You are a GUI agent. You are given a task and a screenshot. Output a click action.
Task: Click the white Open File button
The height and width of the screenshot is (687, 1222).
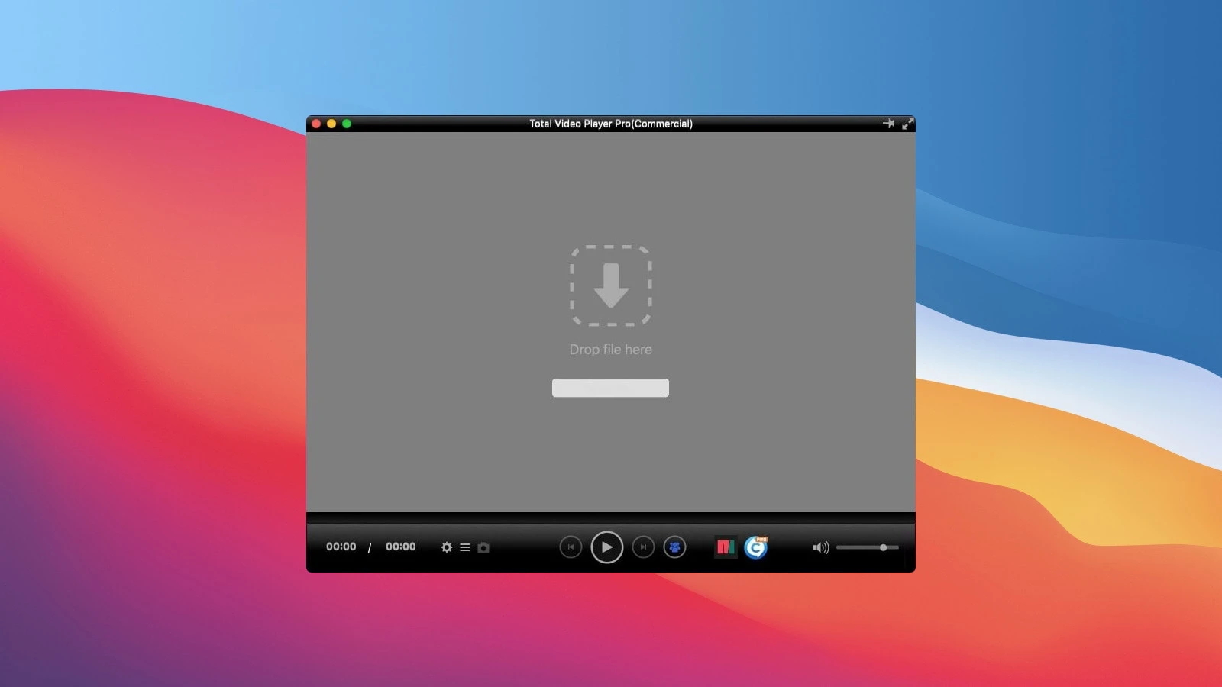[x=609, y=387]
